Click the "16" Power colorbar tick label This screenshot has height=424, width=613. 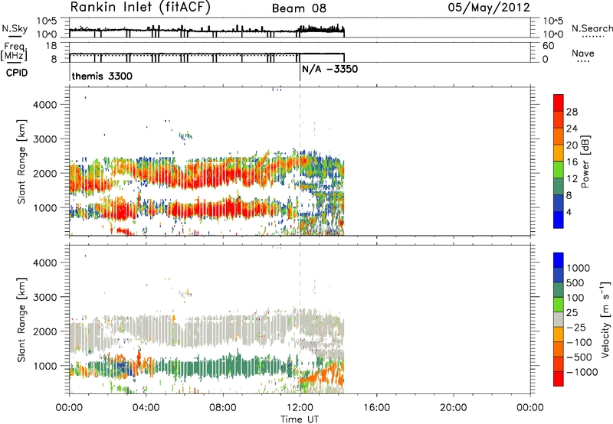pyautogui.click(x=572, y=162)
